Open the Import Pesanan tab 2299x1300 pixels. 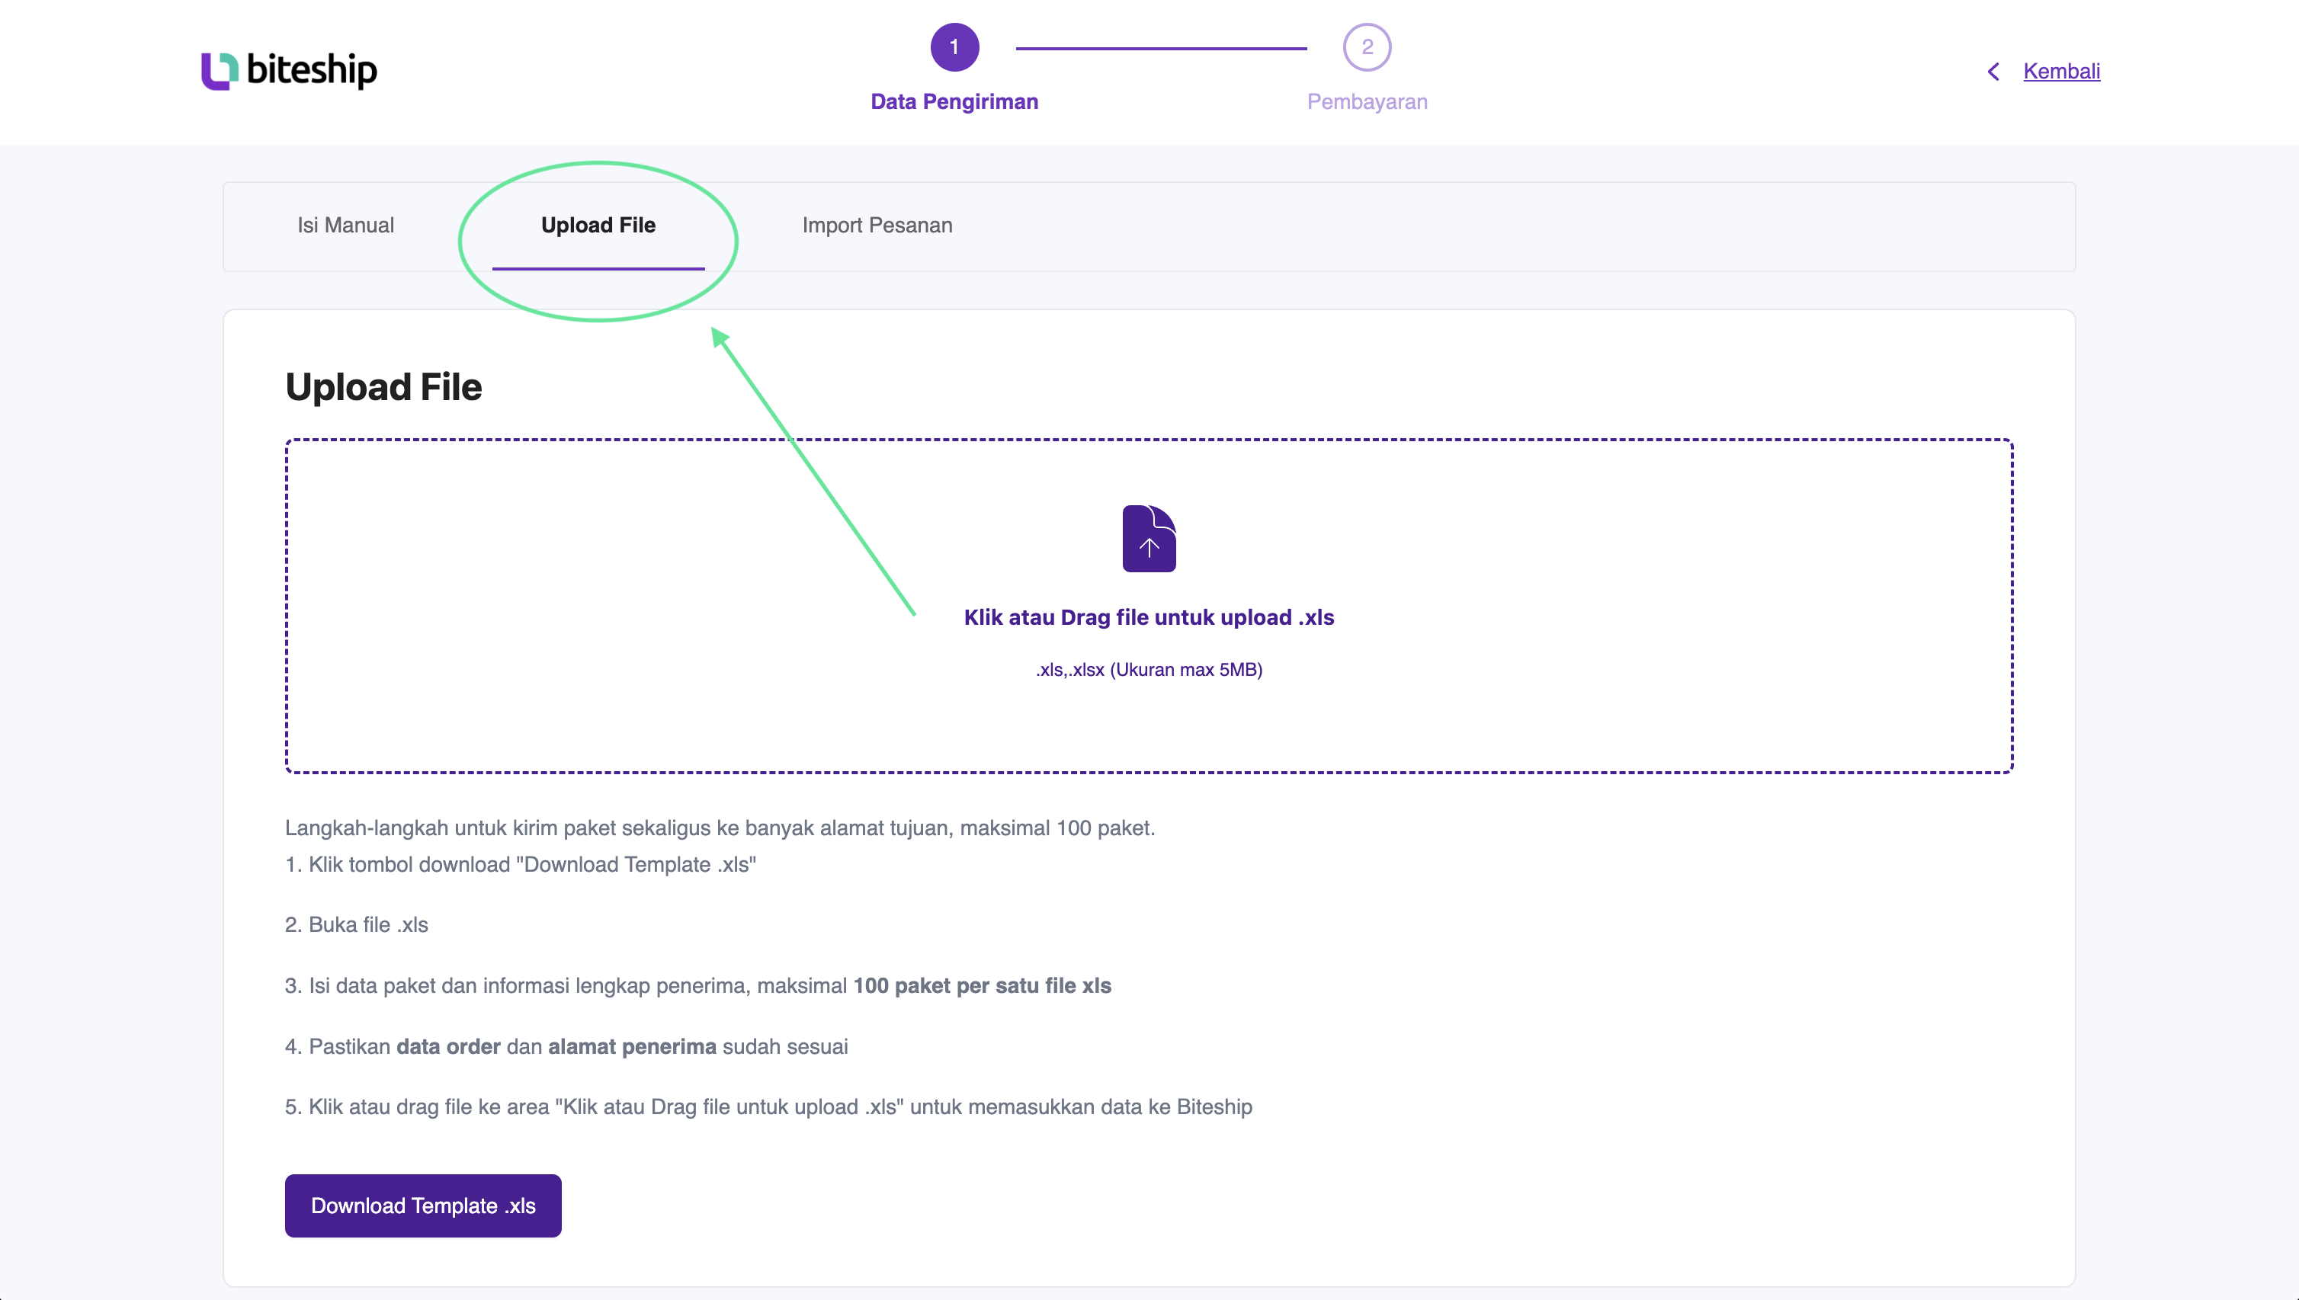(877, 225)
